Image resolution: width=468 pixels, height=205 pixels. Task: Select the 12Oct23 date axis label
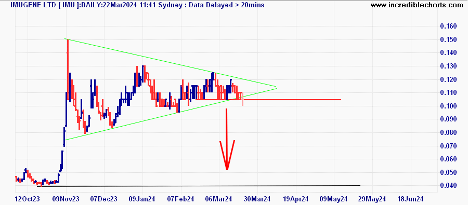(x=28, y=199)
